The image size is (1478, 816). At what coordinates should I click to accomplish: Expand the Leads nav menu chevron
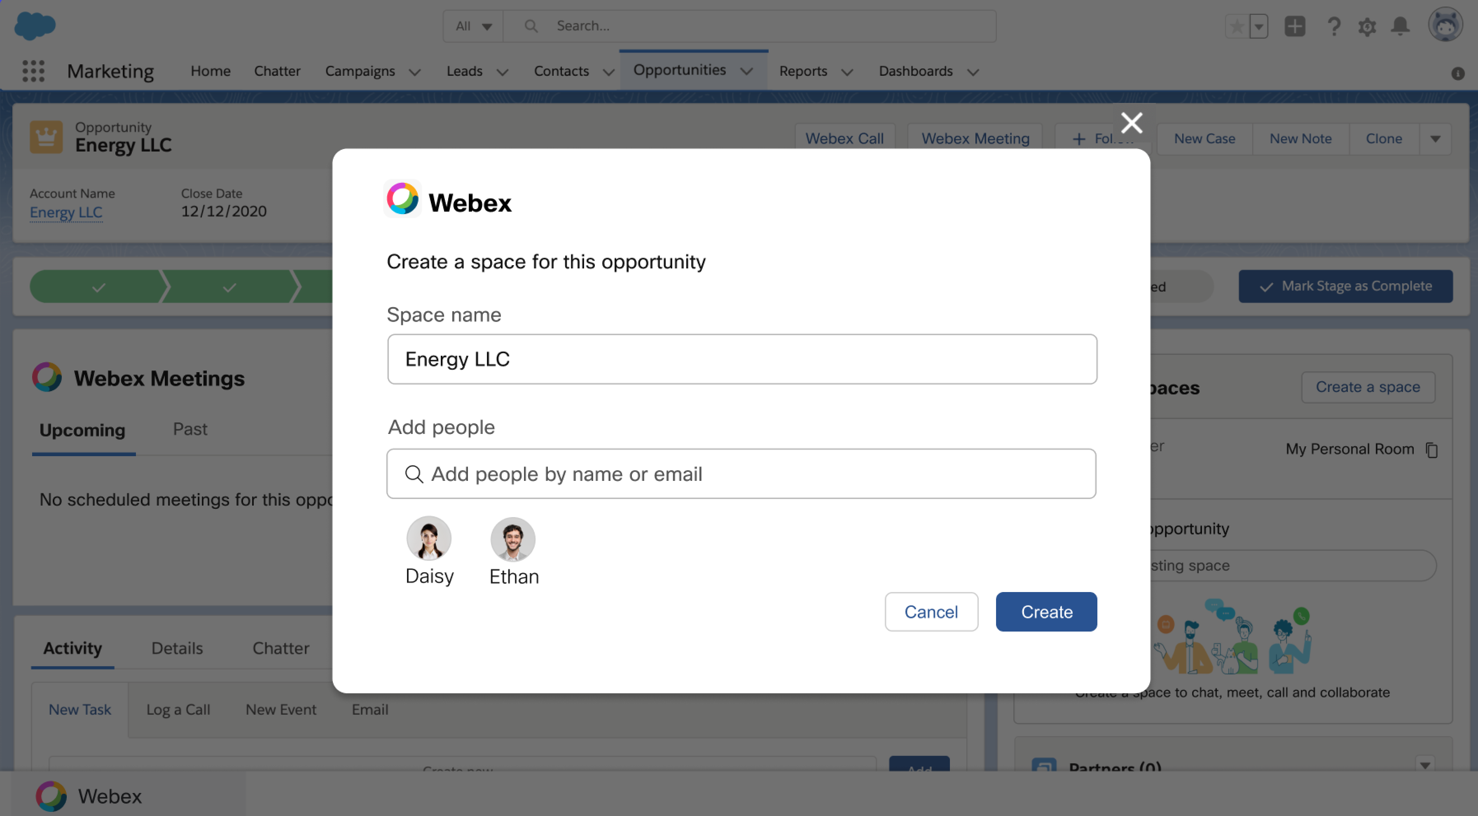(x=503, y=72)
